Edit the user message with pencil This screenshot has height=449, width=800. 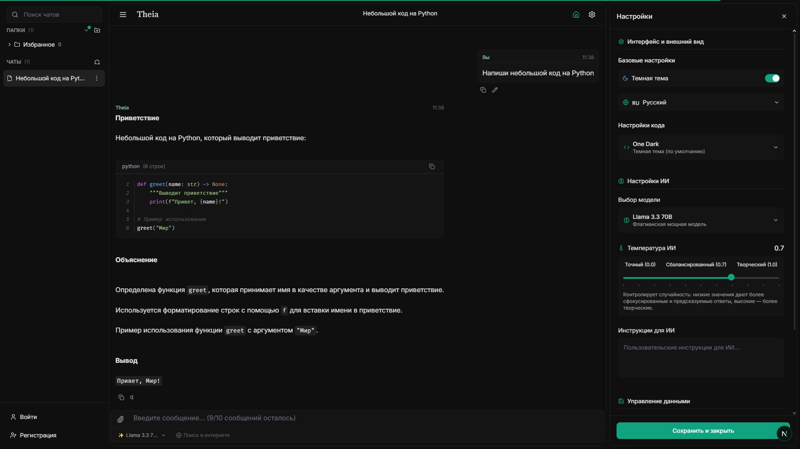pyautogui.click(x=495, y=90)
